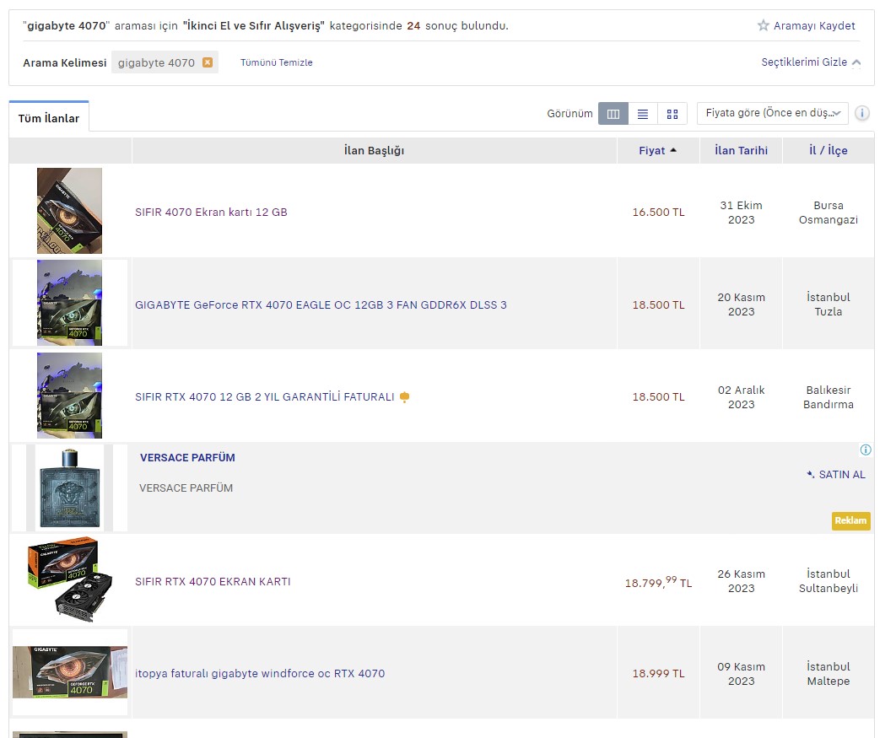
Task: Click the ascending arrow next to Fiyat
Action: pyautogui.click(x=673, y=150)
